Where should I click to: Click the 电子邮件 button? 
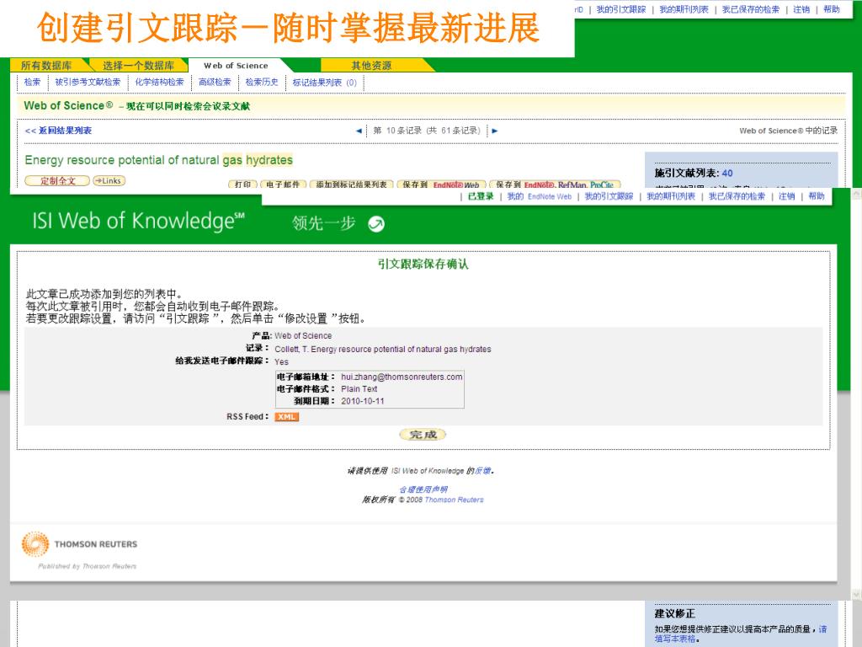(283, 184)
